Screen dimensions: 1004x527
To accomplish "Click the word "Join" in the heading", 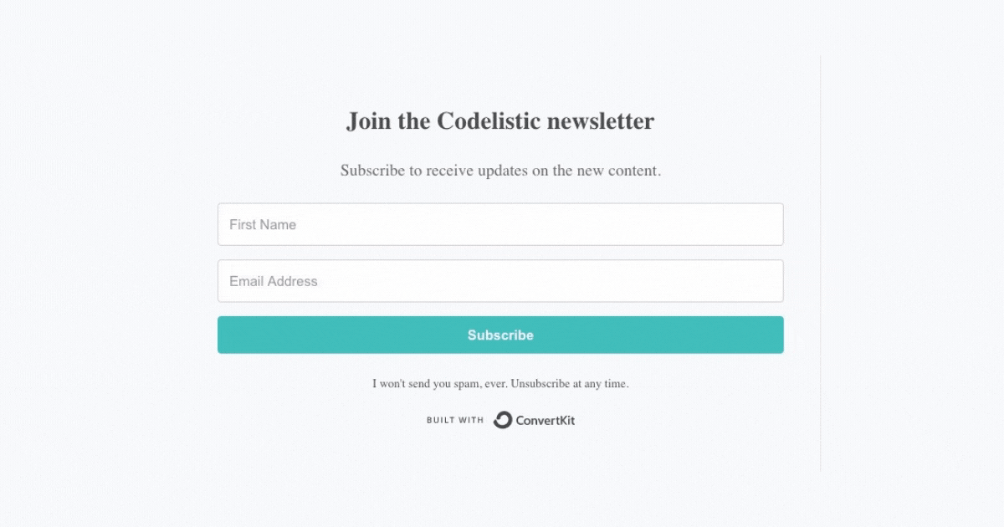I will [368, 121].
